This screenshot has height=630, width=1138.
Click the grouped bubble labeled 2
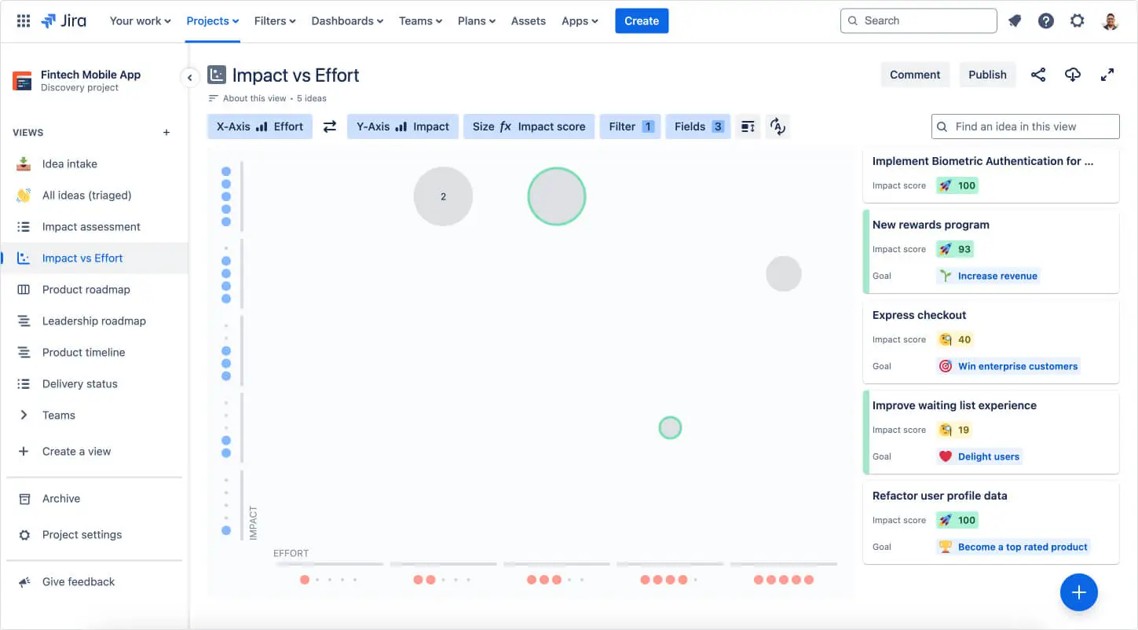[x=443, y=196]
